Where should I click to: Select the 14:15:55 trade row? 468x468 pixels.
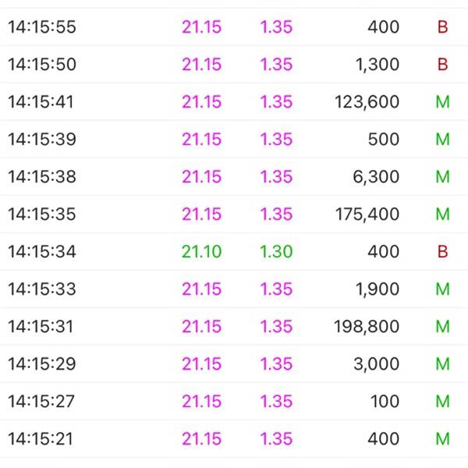click(x=234, y=27)
